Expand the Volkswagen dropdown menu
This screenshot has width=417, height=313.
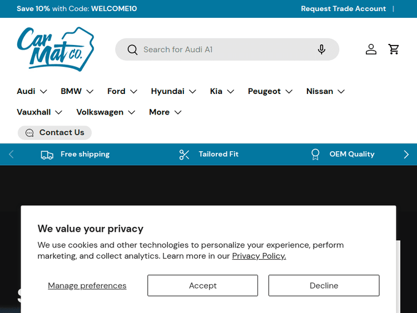click(106, 112)
